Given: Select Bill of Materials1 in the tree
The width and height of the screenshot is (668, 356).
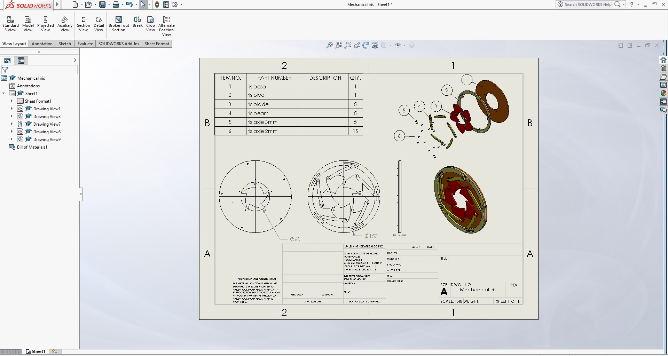Looking at the screenshot, I should 32,147.
